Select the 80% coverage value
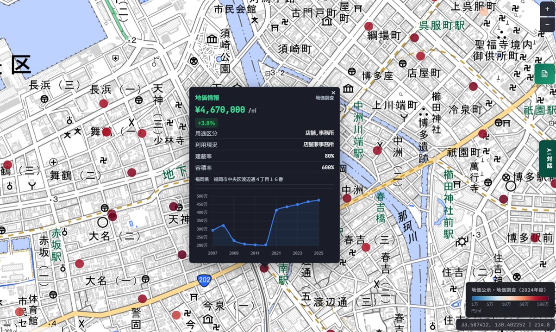Viewport: 556px width, 332px height. pos(329,156)
